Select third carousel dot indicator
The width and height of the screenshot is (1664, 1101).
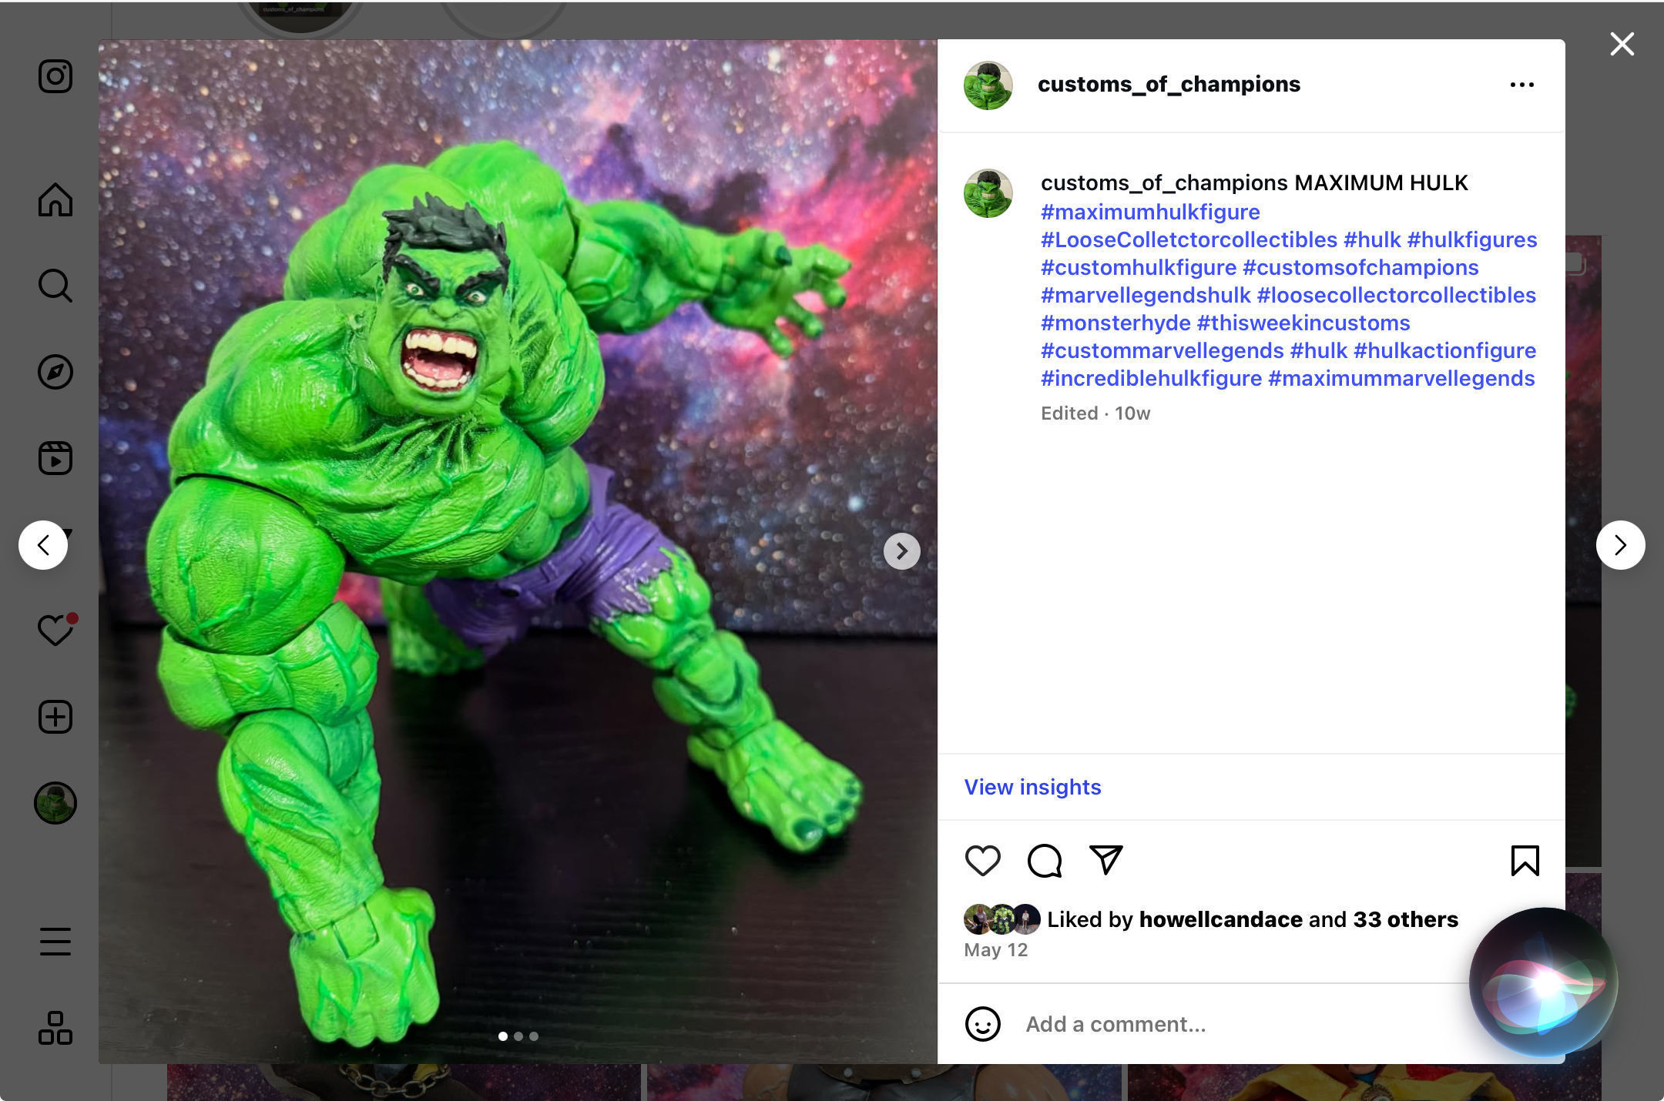pos(534,1036)
